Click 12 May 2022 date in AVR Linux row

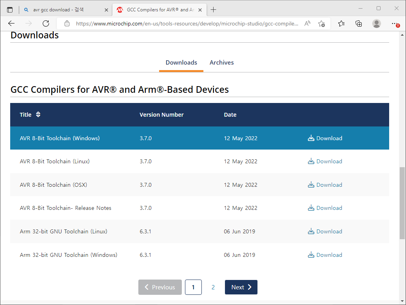(x=241, y=161)
